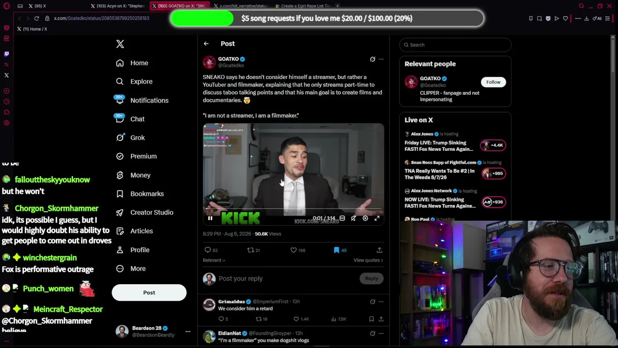618x348 pixels.
Task: Bookmark Grimaldus's reply
Action: 371,319
